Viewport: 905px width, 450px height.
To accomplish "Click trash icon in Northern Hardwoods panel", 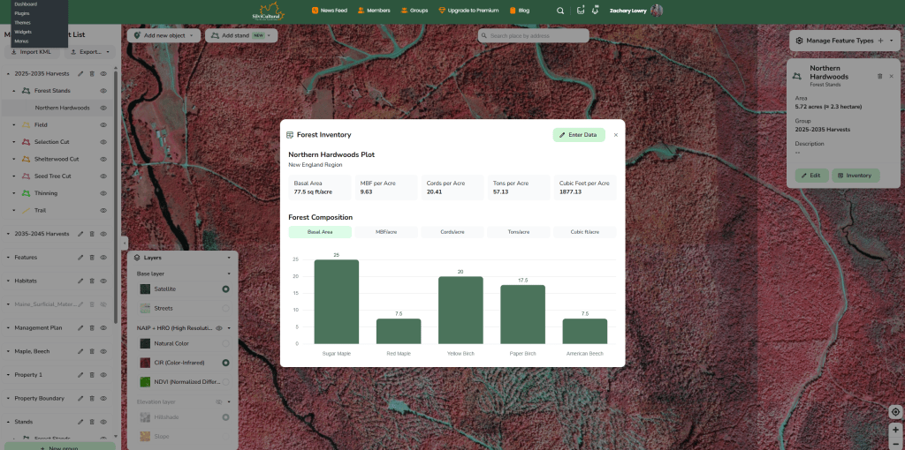I will tap(879, 76).
